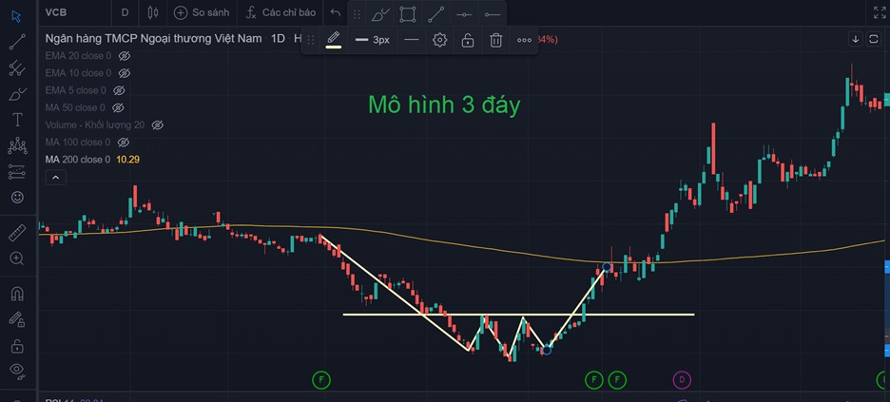Click the VCB symbol search
The height and width of the screenshot is (402, 890).
coord(54,12)
